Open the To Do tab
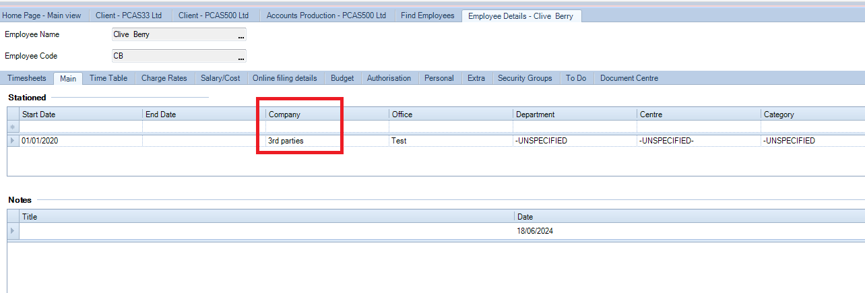The height and width of the screenshot is (293, 865). point(576,78)
